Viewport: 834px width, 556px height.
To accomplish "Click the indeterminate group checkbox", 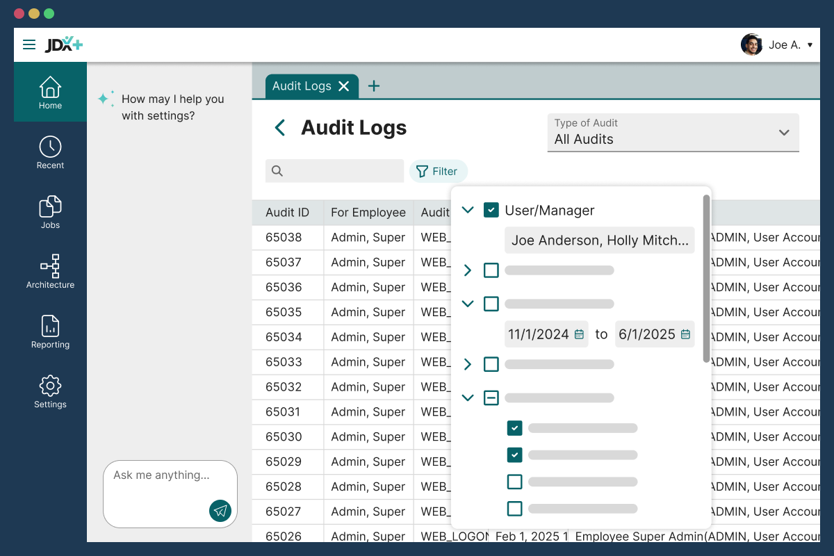I will [x=491, y=398].
